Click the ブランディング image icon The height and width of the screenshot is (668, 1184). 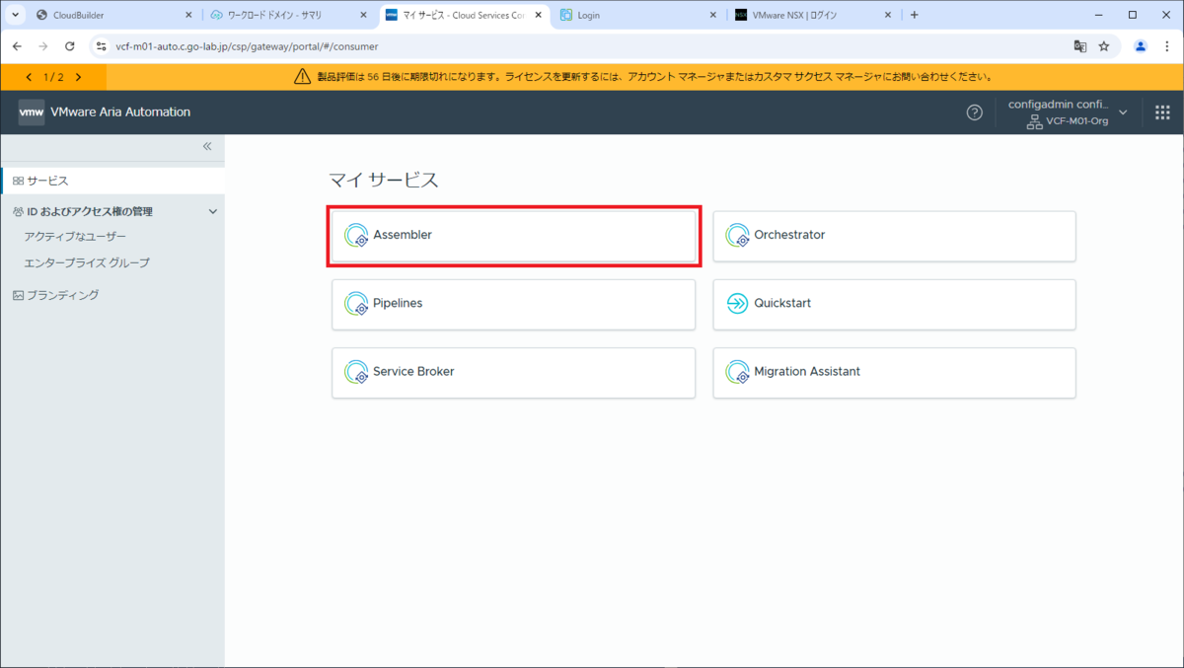pos(18,295)
